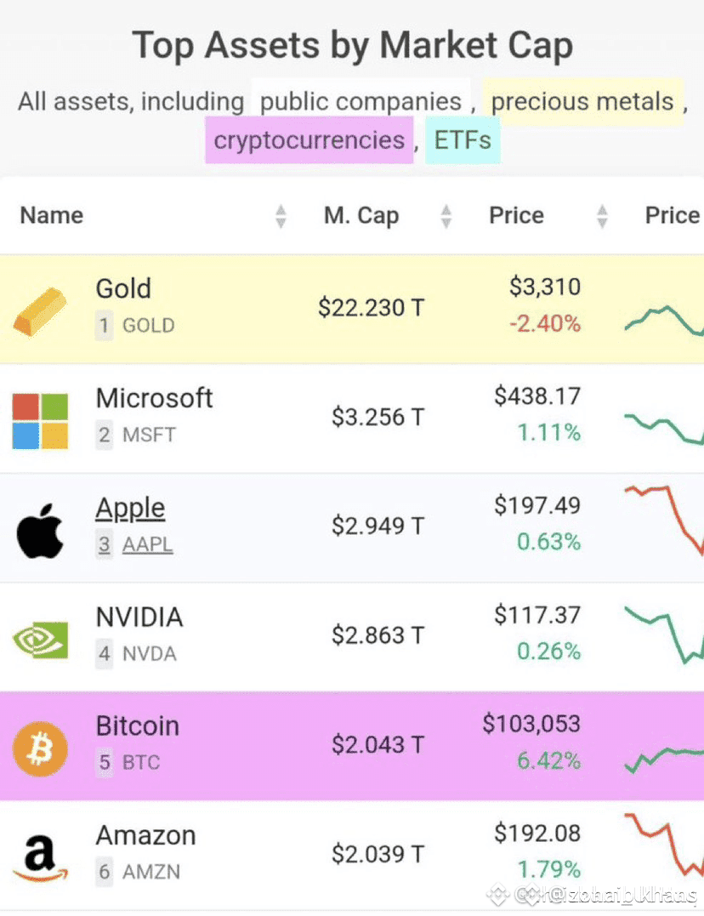This screenshot has width=704, height=916.
Task: Sort by M. Cap arrows
Action: pyautogui.click(x=446, y=216)
